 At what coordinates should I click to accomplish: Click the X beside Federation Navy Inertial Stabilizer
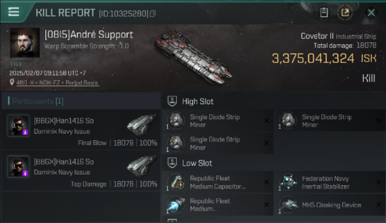click(x=378, y=182)
